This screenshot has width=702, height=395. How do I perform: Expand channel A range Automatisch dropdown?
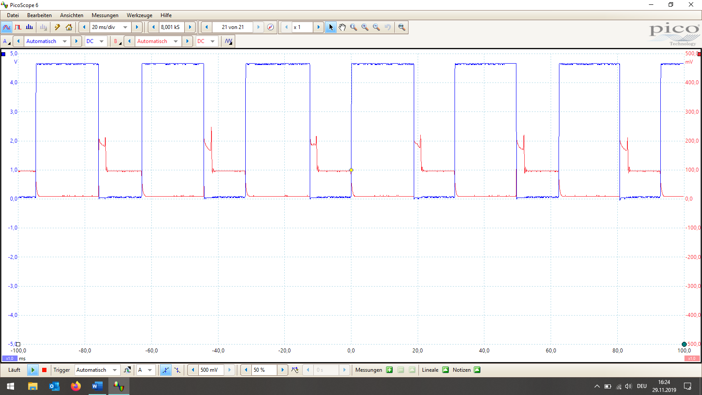(65, 41)
